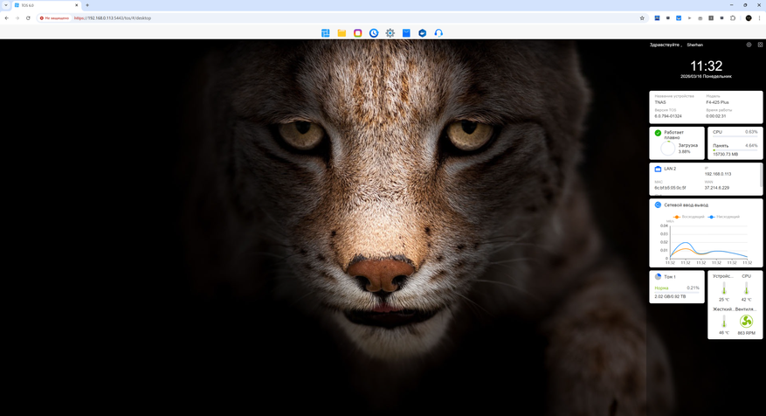Open the App Center shopping bag icon

406,33
